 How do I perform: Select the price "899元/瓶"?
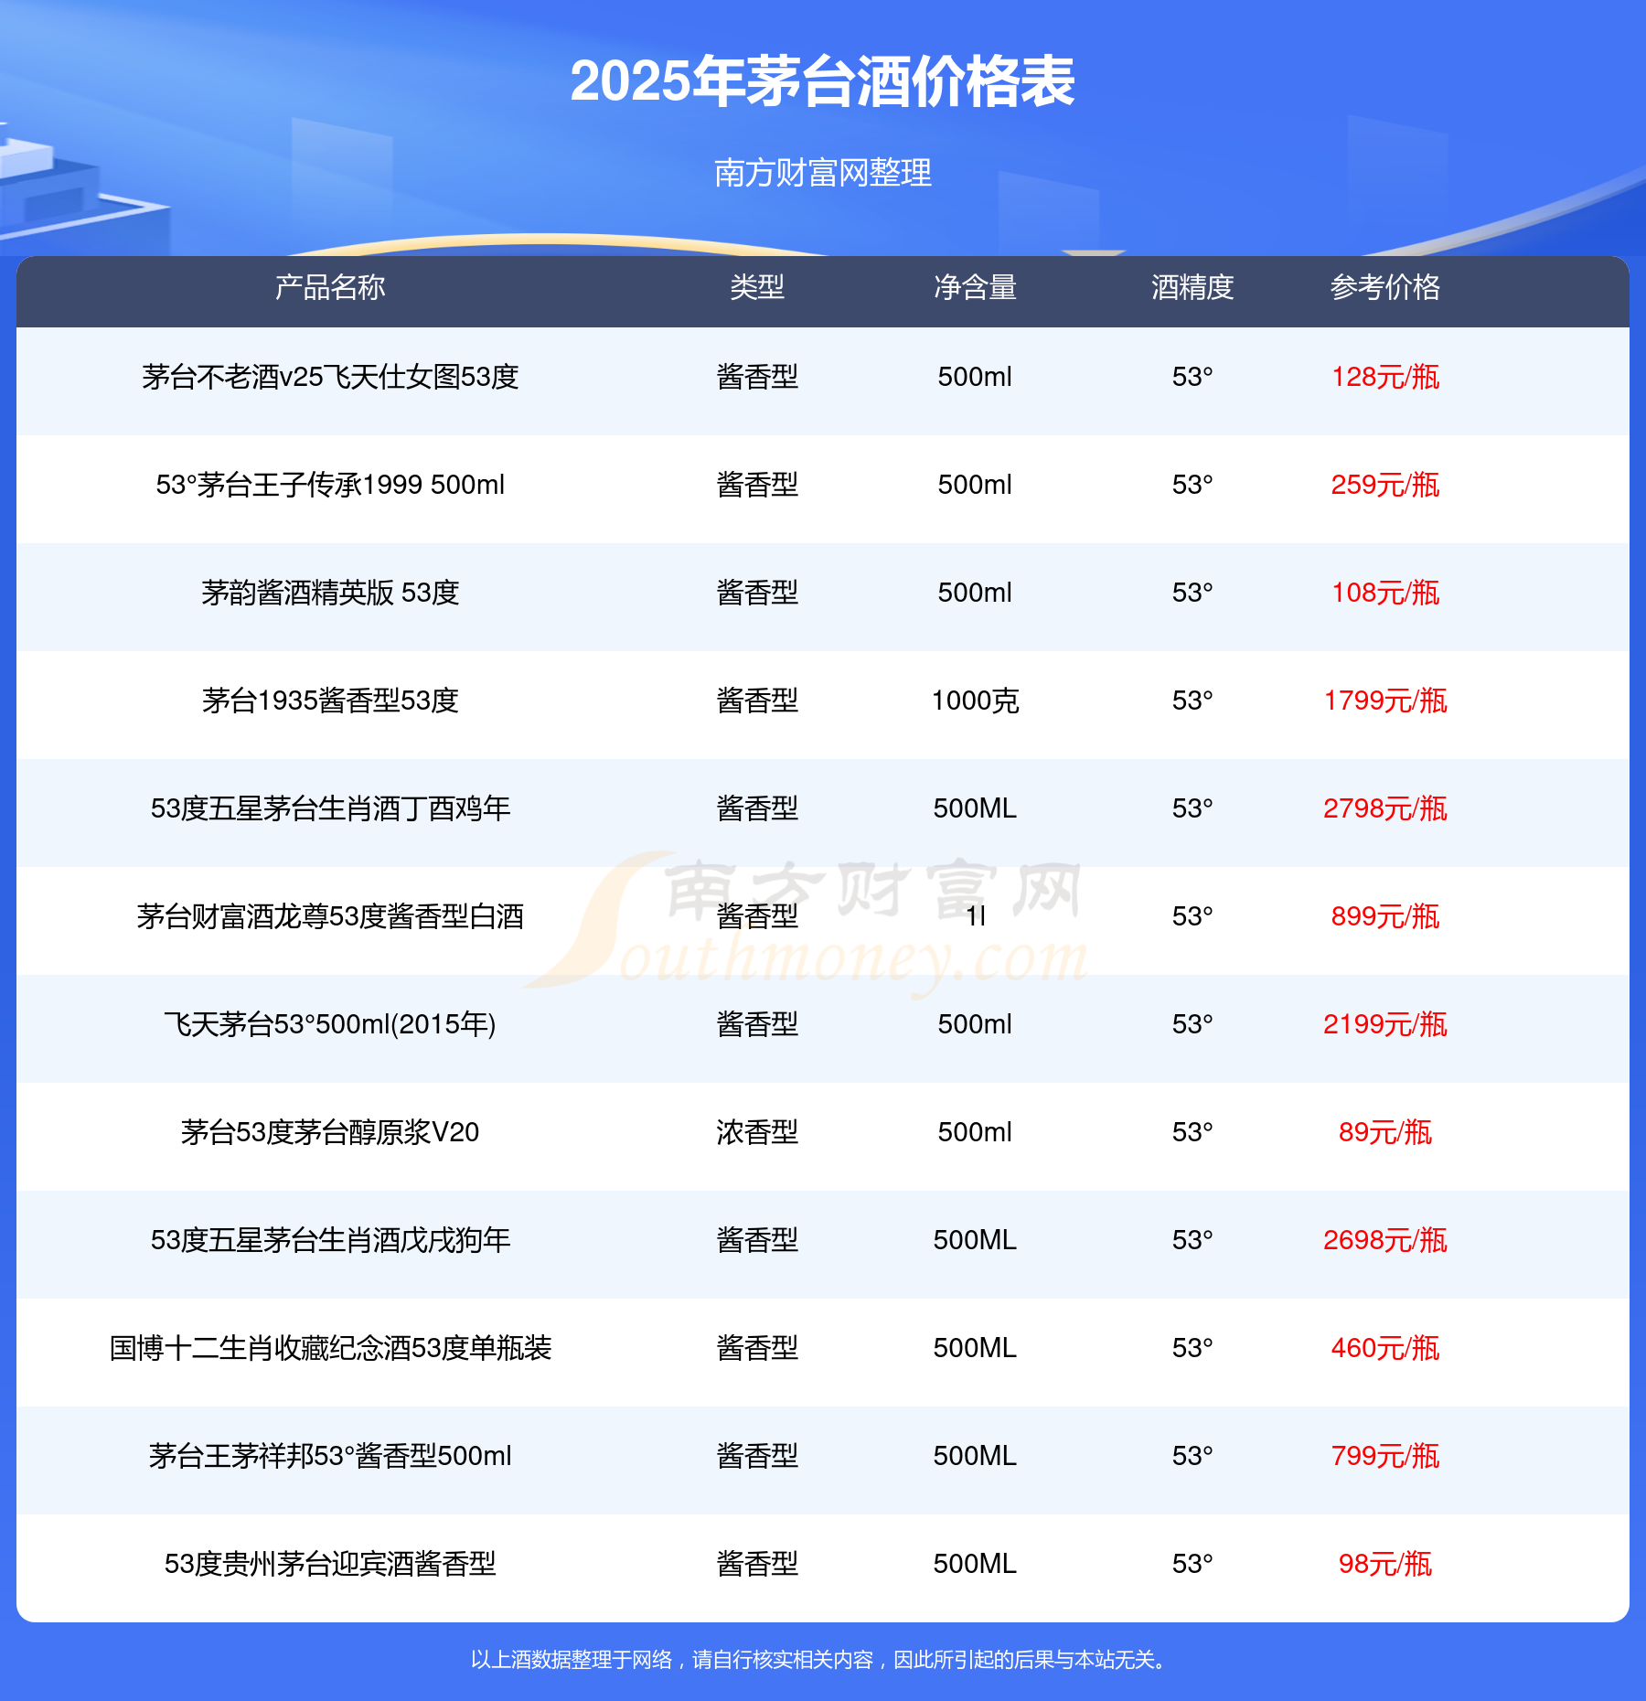coord(1385,916)
